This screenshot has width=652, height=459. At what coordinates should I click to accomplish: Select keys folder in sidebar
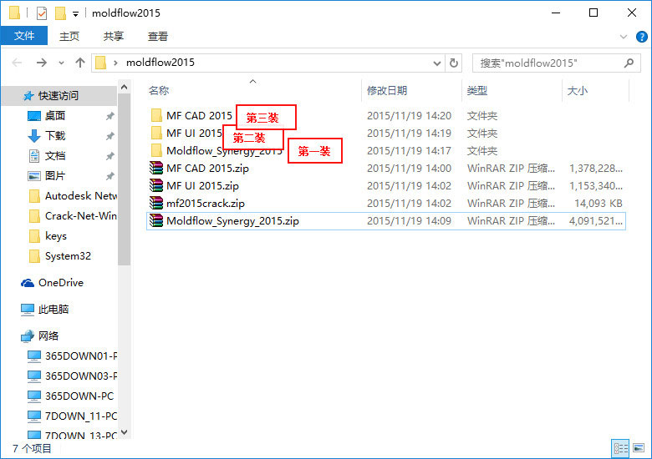point(48,236)
